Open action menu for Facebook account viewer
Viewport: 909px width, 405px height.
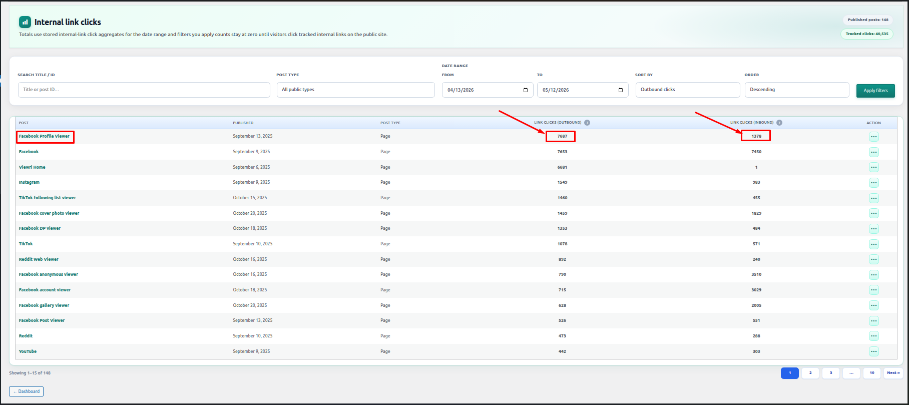click(873, 290)
